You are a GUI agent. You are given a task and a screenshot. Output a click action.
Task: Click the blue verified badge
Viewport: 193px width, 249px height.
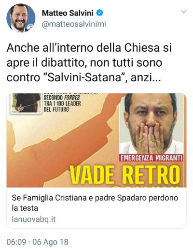click(x=99, y=13)
